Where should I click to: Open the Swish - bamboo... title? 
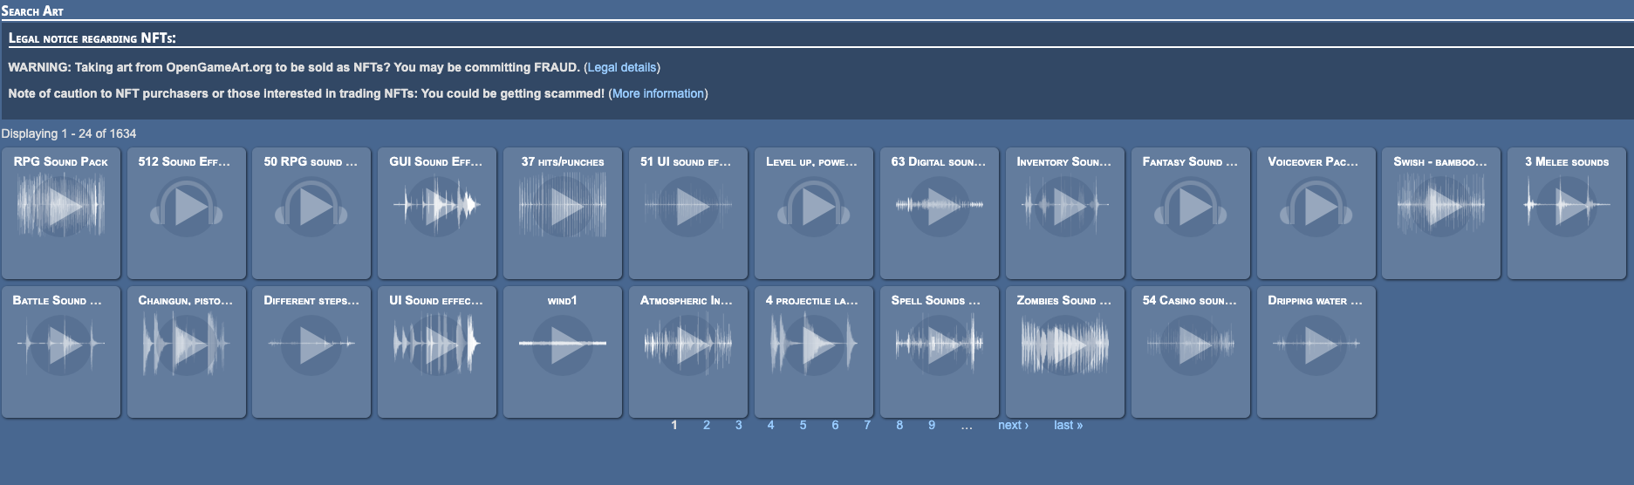click(1440, 161)
